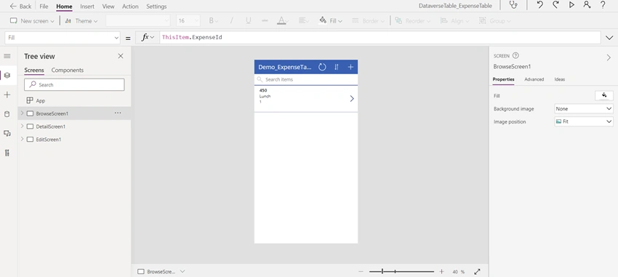Select App in tree view
The height and width of the screenshot is (277, 618).
[41, 100]
